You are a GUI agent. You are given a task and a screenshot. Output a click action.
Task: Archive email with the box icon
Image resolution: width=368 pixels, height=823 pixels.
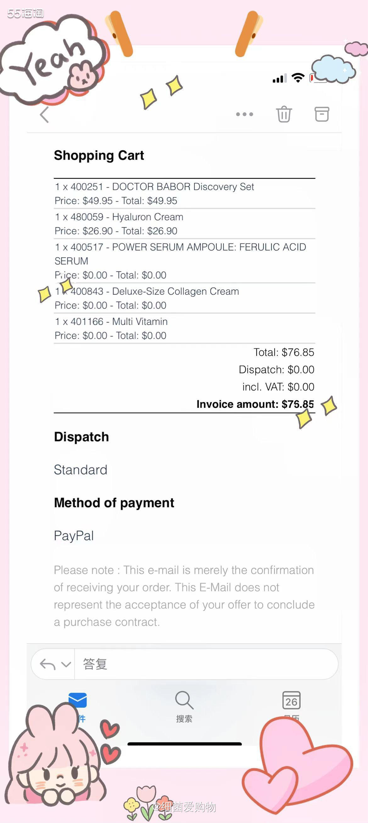[x=322, y=114]
